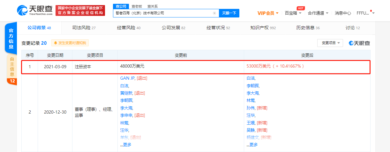This screenshot has height=152, width=390.
Task: Click the bell icon for change notifications
Action: [56, 43]
